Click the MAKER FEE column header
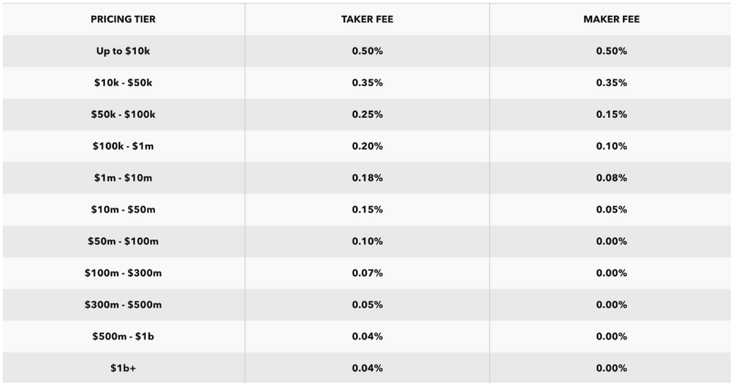 611,19
